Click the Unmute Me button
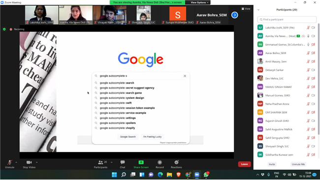This screenshot has width=320, height=180. [x=298, y=164]
